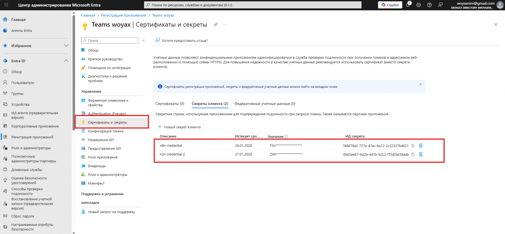The image size is (505, 234).
Task: Open Манифест in the app menu
Action: click(96, 183)
